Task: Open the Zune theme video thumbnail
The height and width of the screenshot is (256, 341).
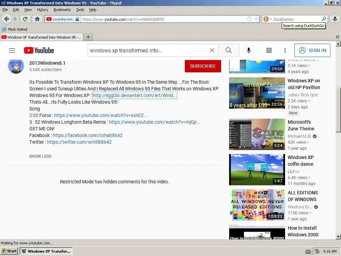Action: click(257, 134)
